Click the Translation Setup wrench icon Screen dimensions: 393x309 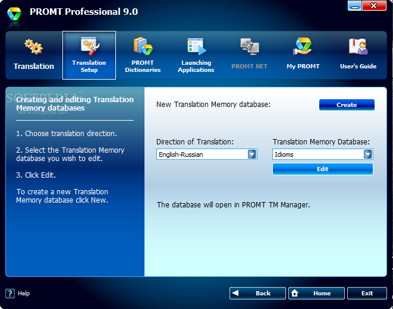[x=89, y=46]
